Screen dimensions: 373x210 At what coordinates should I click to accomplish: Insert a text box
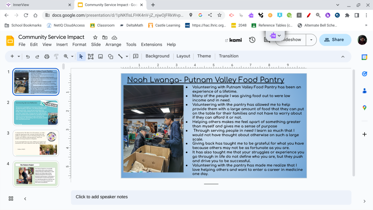91,56
